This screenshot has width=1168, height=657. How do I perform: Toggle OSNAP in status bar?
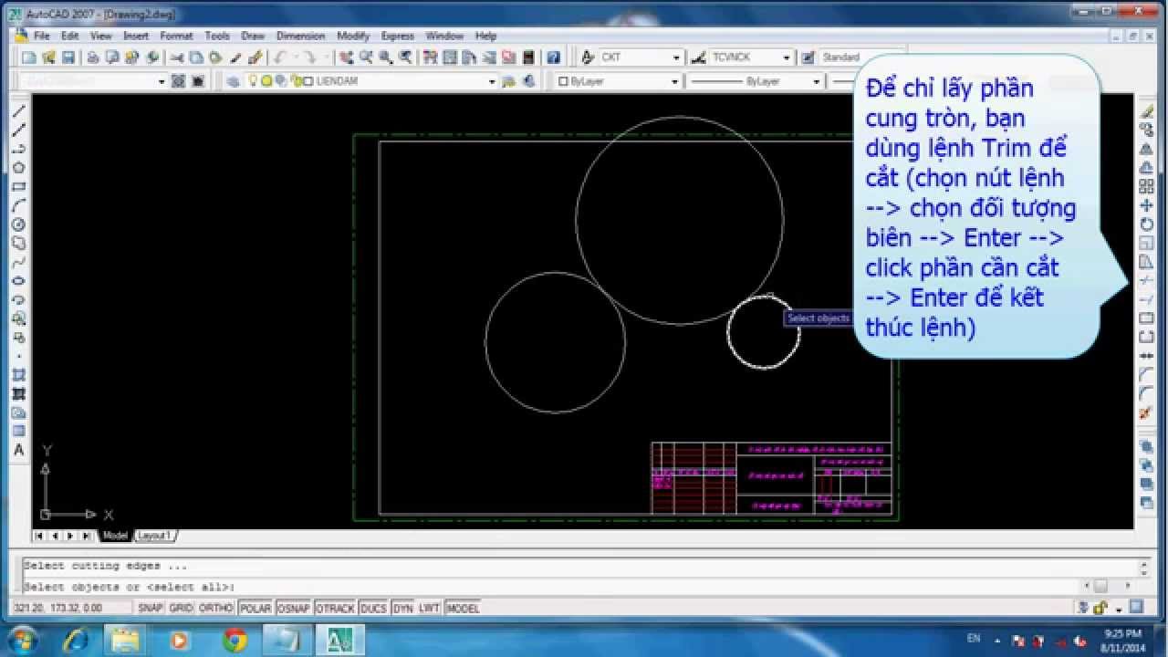click(293, 608)
